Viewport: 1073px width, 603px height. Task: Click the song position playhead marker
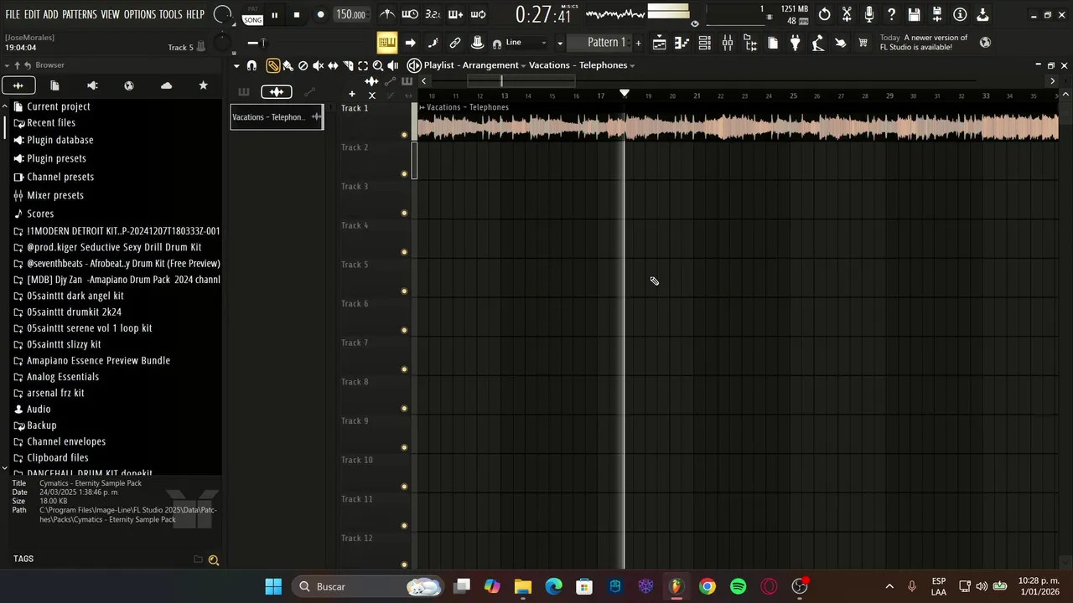(625, 94)
